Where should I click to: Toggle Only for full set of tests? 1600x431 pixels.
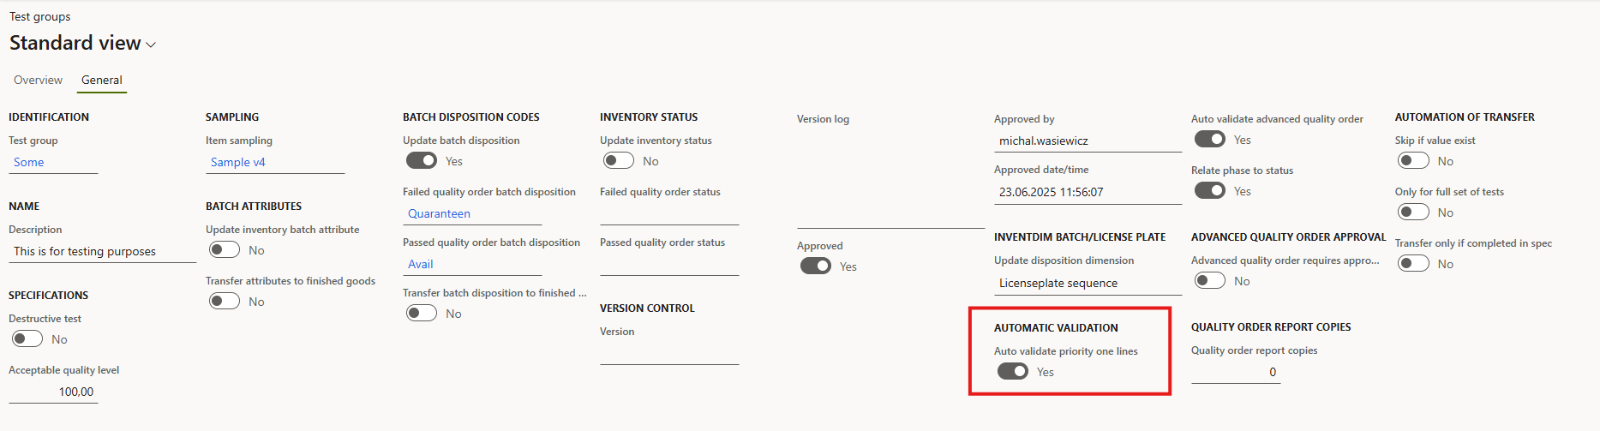pyautogui.click(x=1413, y=213)
